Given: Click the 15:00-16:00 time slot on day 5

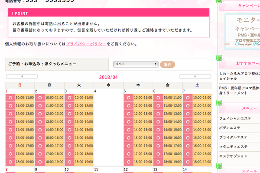Looking at the screenshot, I should coord(143,138).
